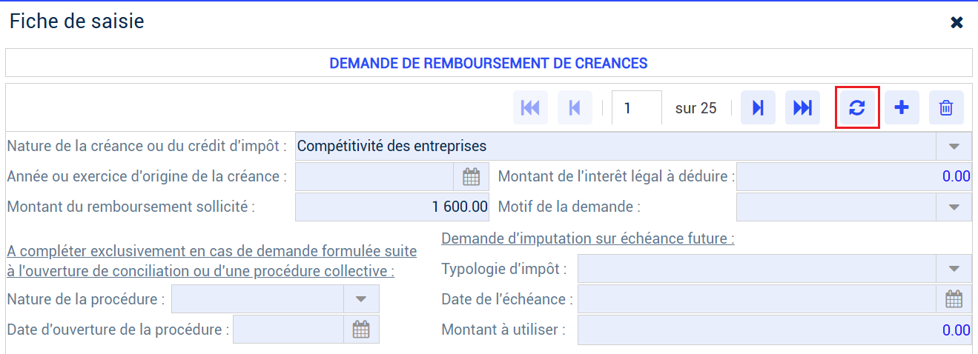Click the record number field showing 1

pos(637,108)
